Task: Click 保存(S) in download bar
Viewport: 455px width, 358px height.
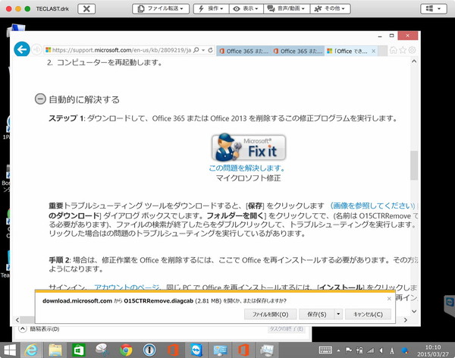Action: pos(316,314)
